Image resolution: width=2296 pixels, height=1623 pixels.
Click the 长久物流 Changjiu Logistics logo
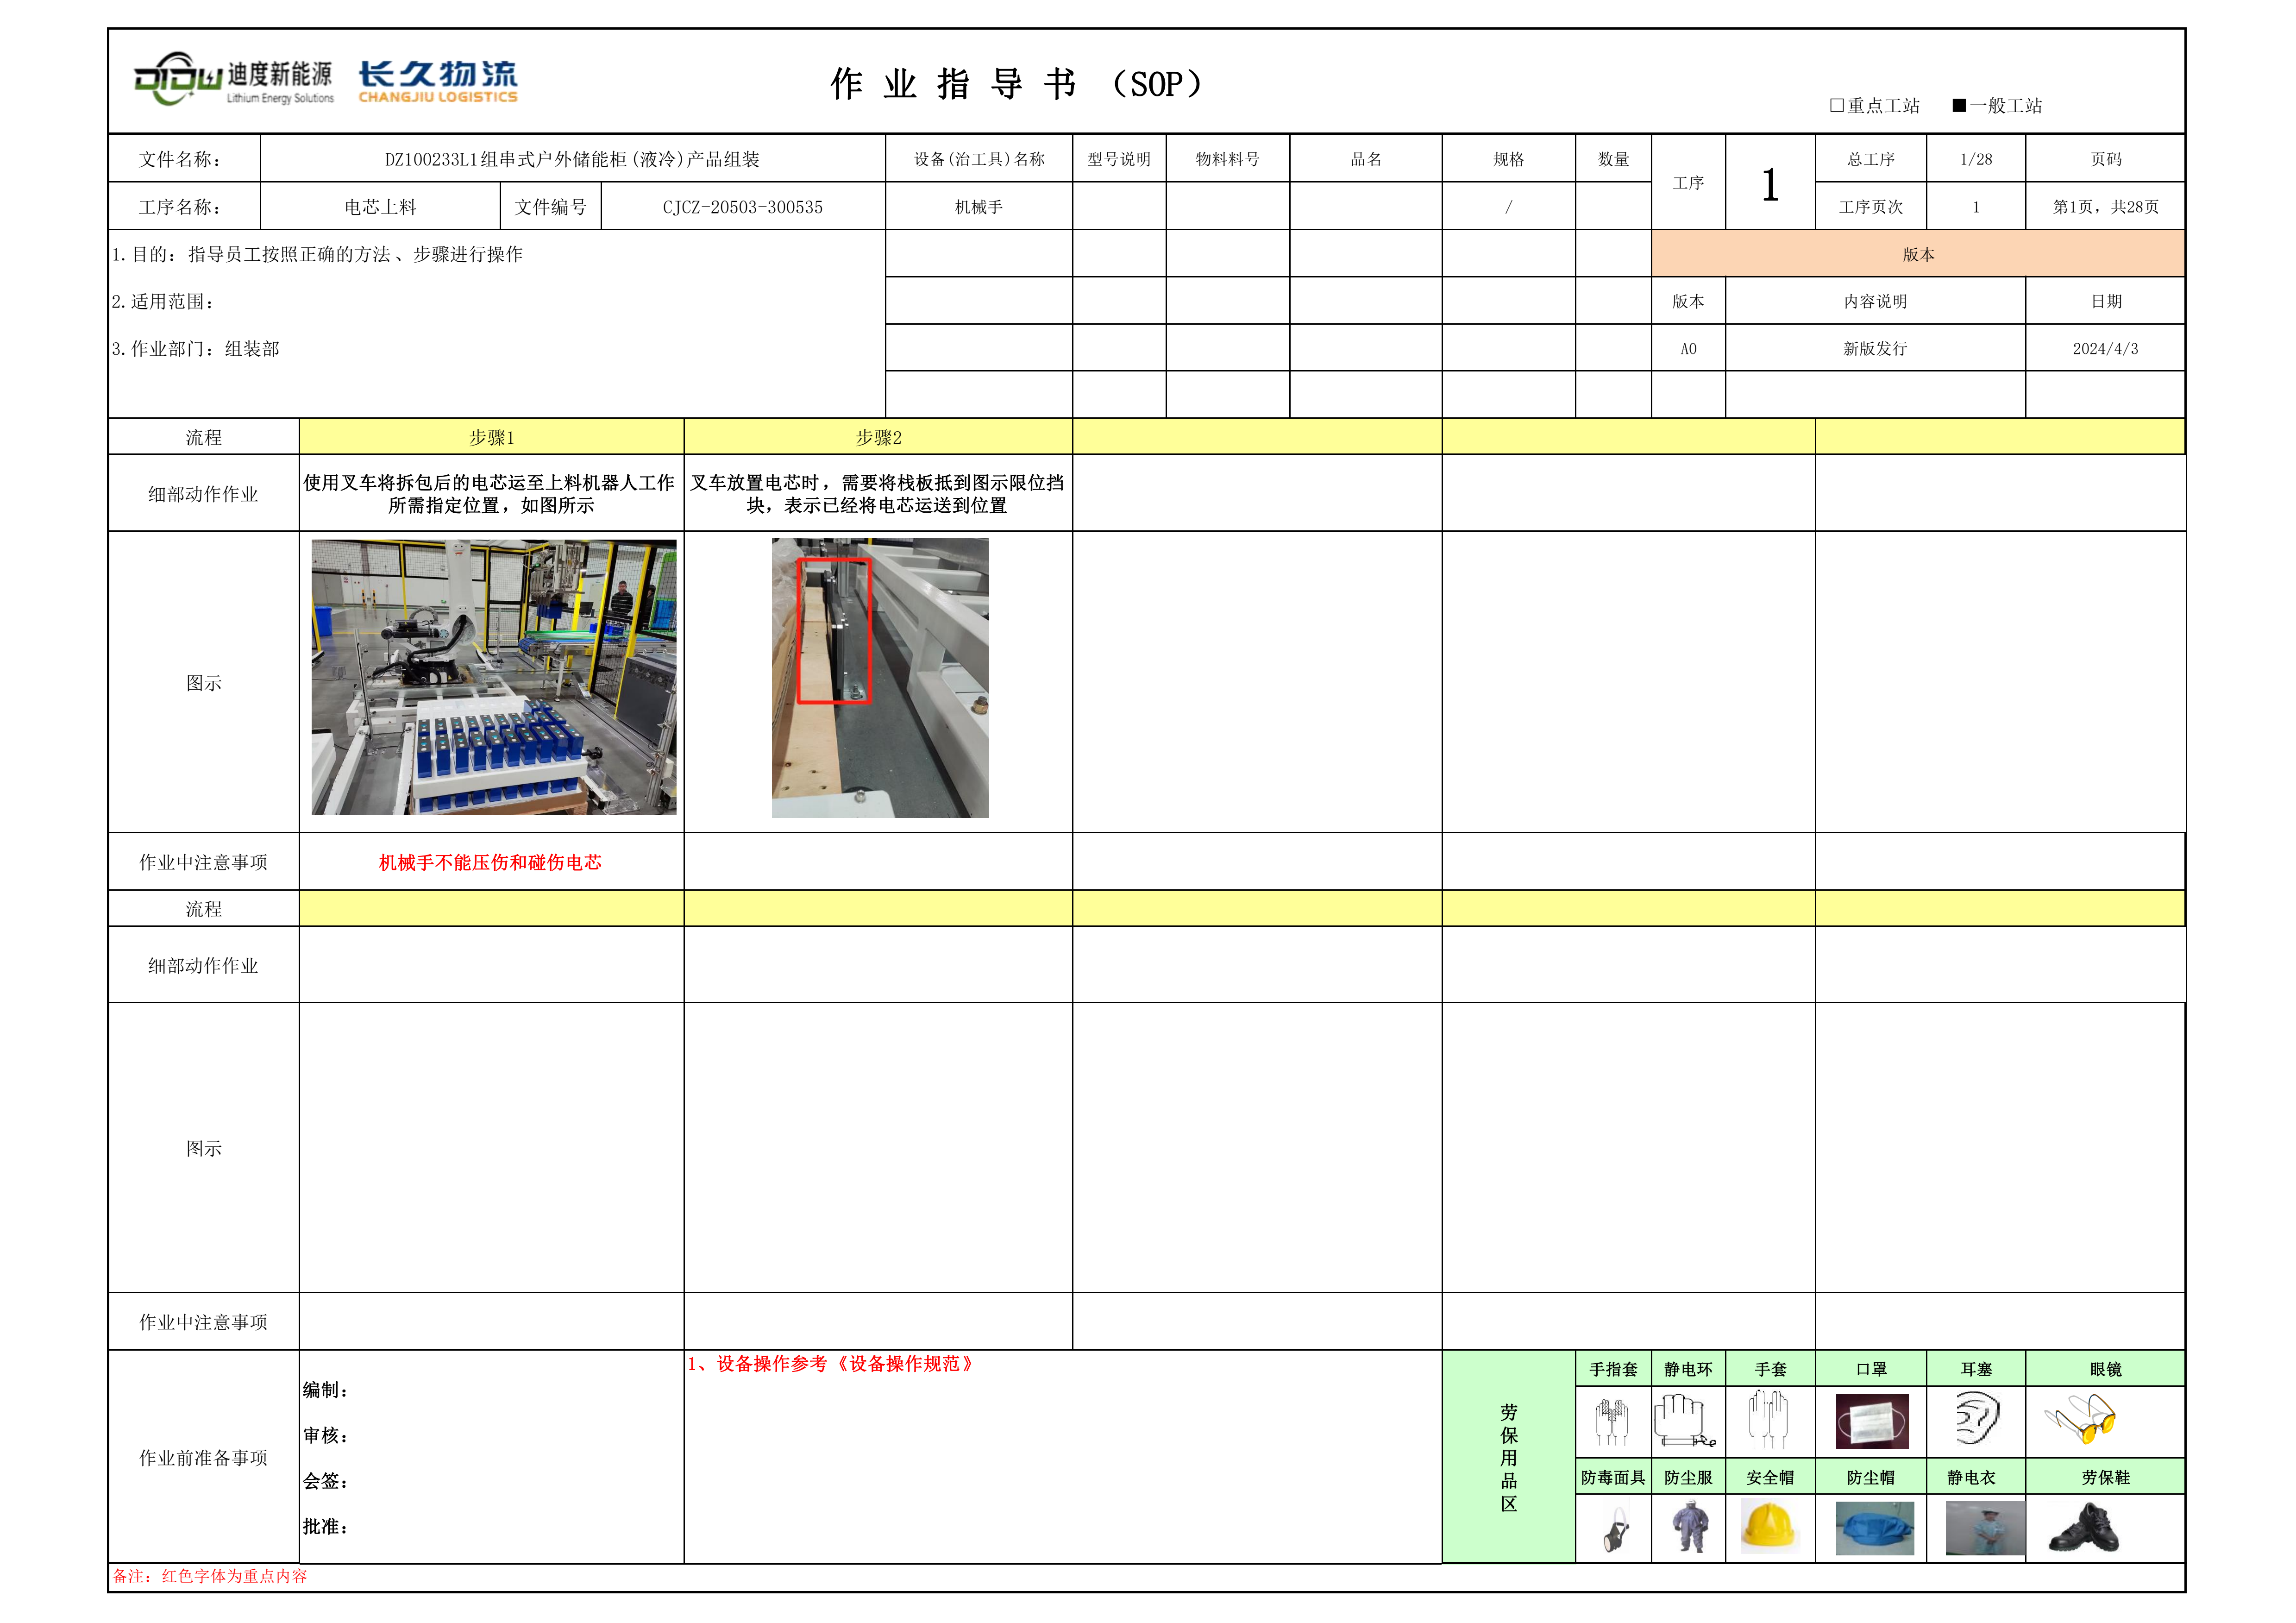438,81
